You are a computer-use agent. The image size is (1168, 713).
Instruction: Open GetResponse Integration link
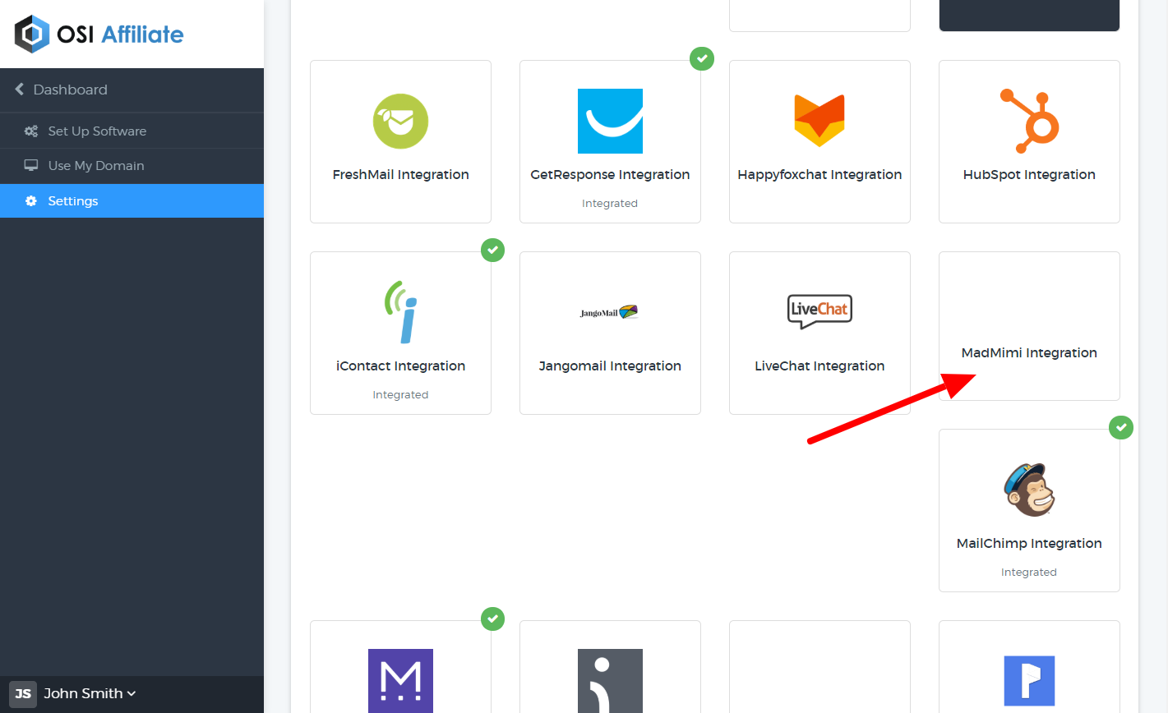(610, 175)
